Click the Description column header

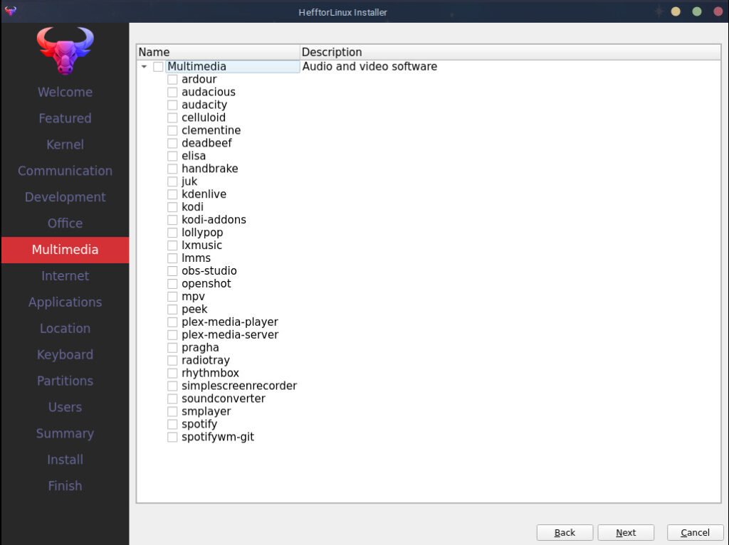[509, 52]
